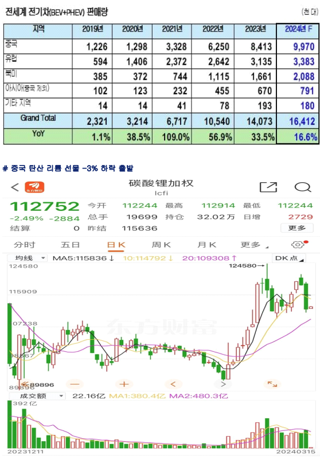This screenshot has height=459, width=320.
Task: Tap the share/export icon
Action: pos(268,187)
